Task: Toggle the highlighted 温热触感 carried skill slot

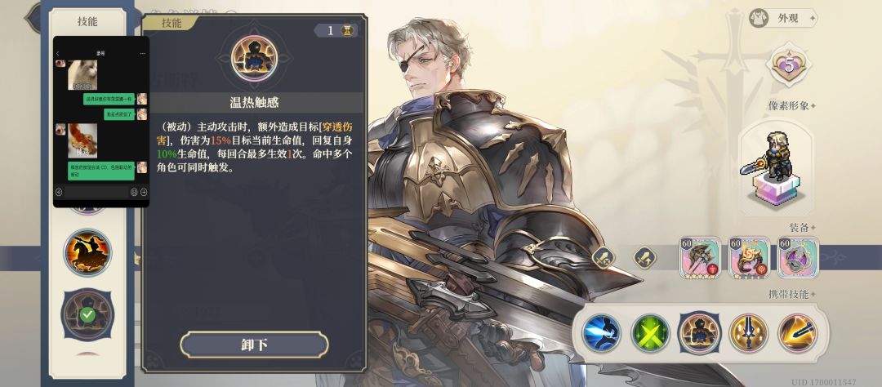Action: [700, 333]
